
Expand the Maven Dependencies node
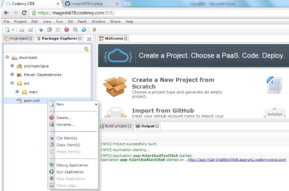[12, 75]
